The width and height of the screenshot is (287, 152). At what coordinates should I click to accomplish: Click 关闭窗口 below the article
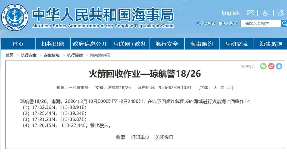pos(164,137)
